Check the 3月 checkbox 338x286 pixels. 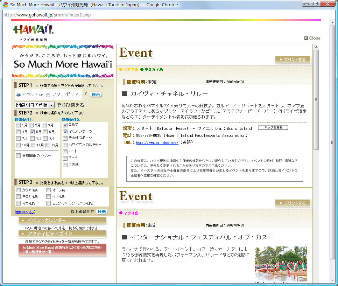point(44,125)
